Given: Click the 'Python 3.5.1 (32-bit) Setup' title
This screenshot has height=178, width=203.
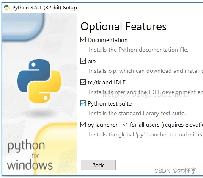Looking at the screenshot, I should [x=44, y=8].
